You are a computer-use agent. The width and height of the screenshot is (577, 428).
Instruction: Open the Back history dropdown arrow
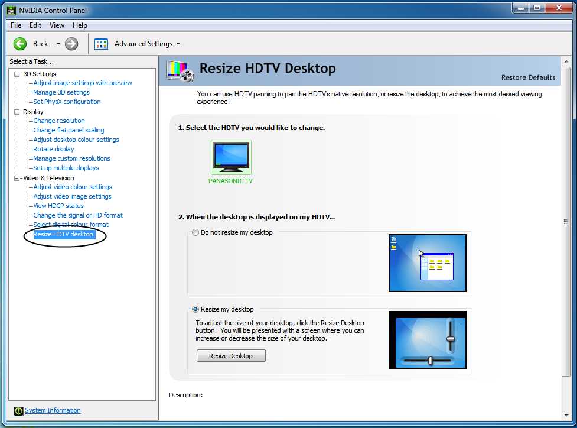[x=58, y=44]
